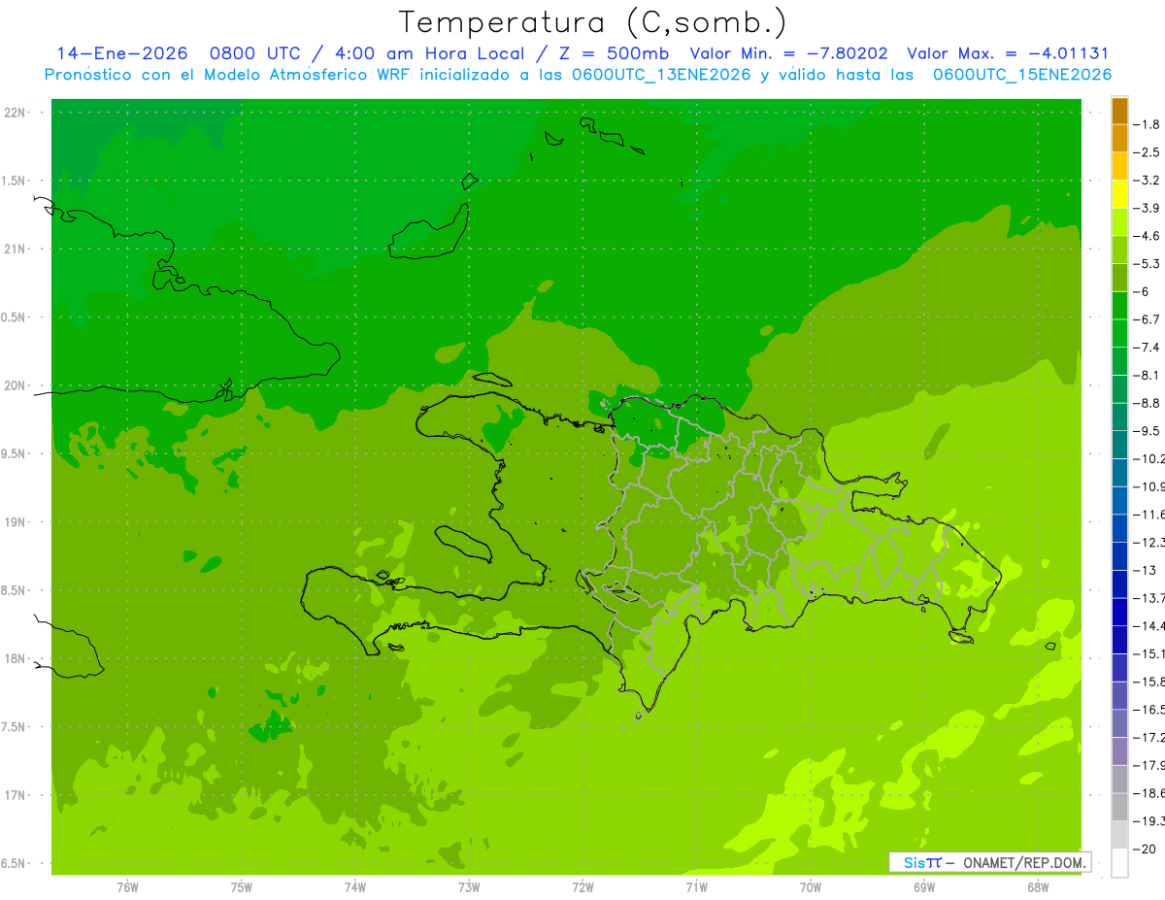1165x900 pixels.
Task: Click the -7.4 colorbar label
Action: 1147,348
